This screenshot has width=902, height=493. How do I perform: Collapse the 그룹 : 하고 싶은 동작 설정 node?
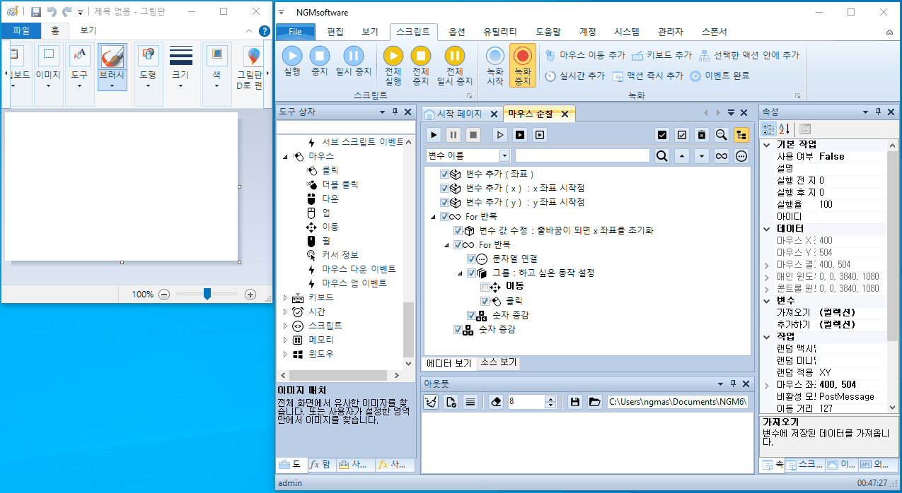click(461, 273)
